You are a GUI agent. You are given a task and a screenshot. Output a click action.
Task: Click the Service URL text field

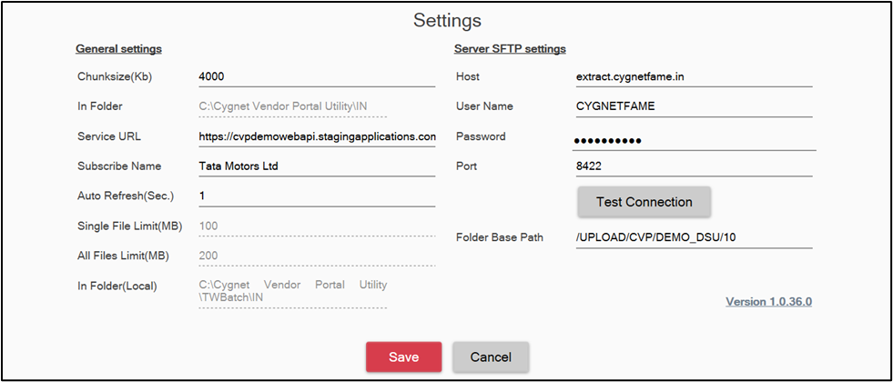(x=316, y=136)
